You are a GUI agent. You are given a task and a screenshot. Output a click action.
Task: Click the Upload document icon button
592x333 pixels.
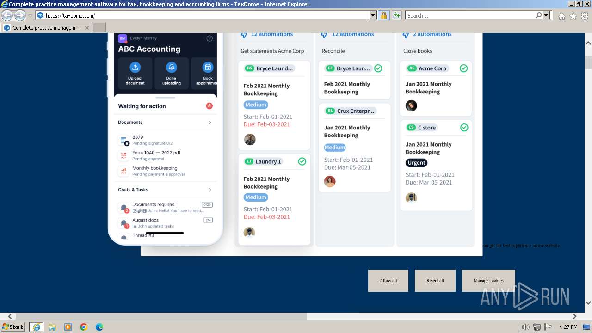(135, 67)
